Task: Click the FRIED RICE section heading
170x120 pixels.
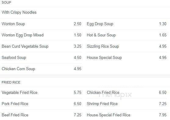Action: [11, 82]
